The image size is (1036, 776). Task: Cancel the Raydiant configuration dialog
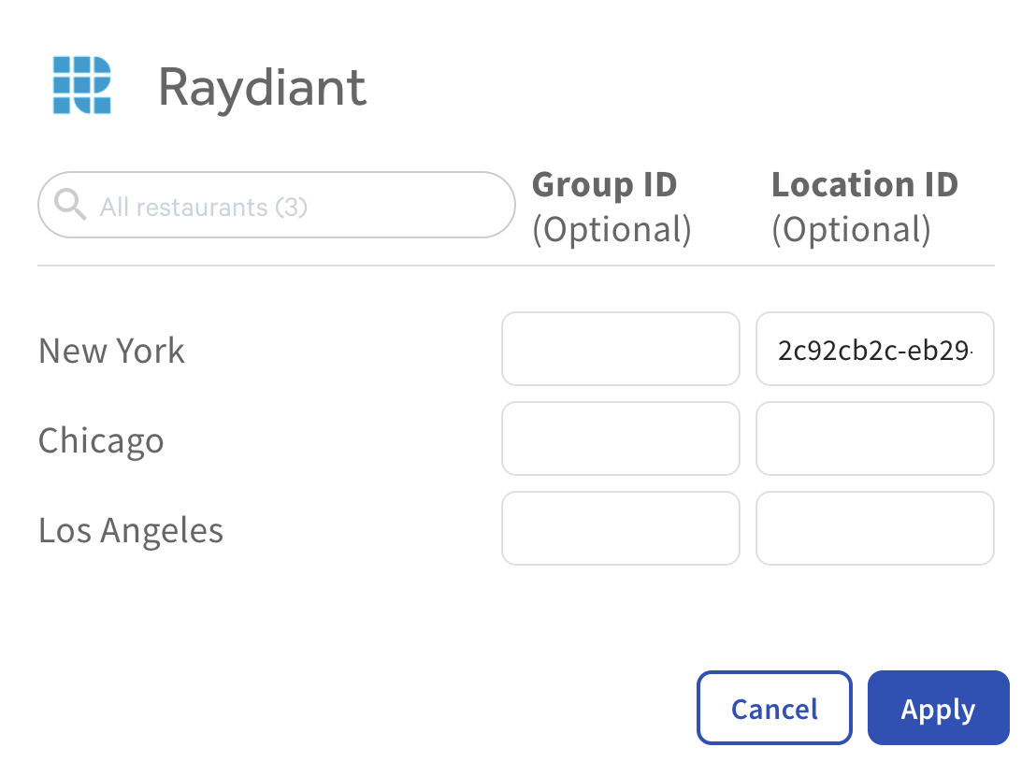pyautogui.click(x=774, y=708)
